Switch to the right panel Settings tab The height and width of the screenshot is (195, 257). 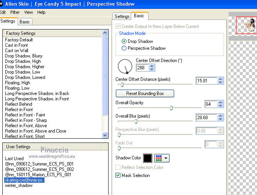(122, 16)
